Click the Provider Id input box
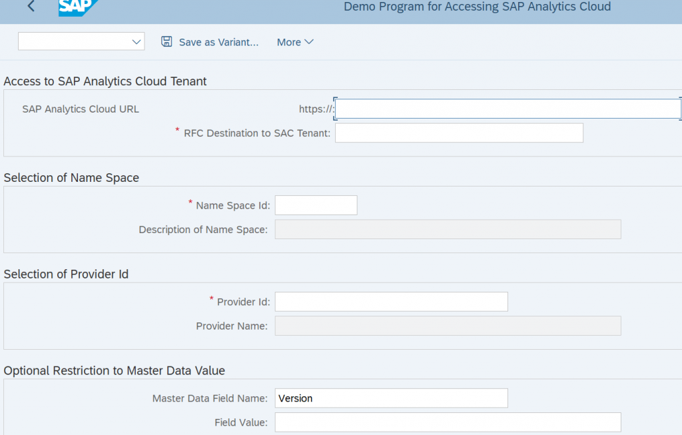 [391, 301]
